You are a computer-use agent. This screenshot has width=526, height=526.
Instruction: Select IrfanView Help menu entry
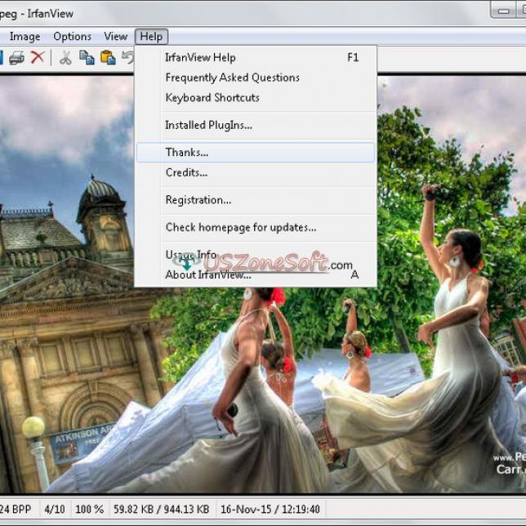pos(200,57)
